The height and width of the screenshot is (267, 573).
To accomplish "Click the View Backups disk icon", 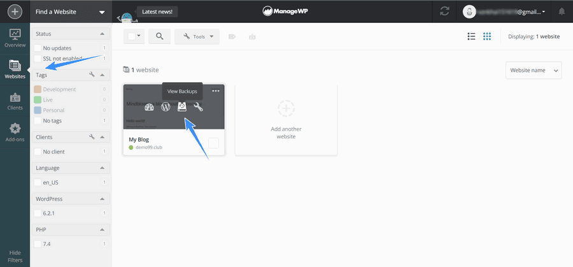I will (182, 107).
